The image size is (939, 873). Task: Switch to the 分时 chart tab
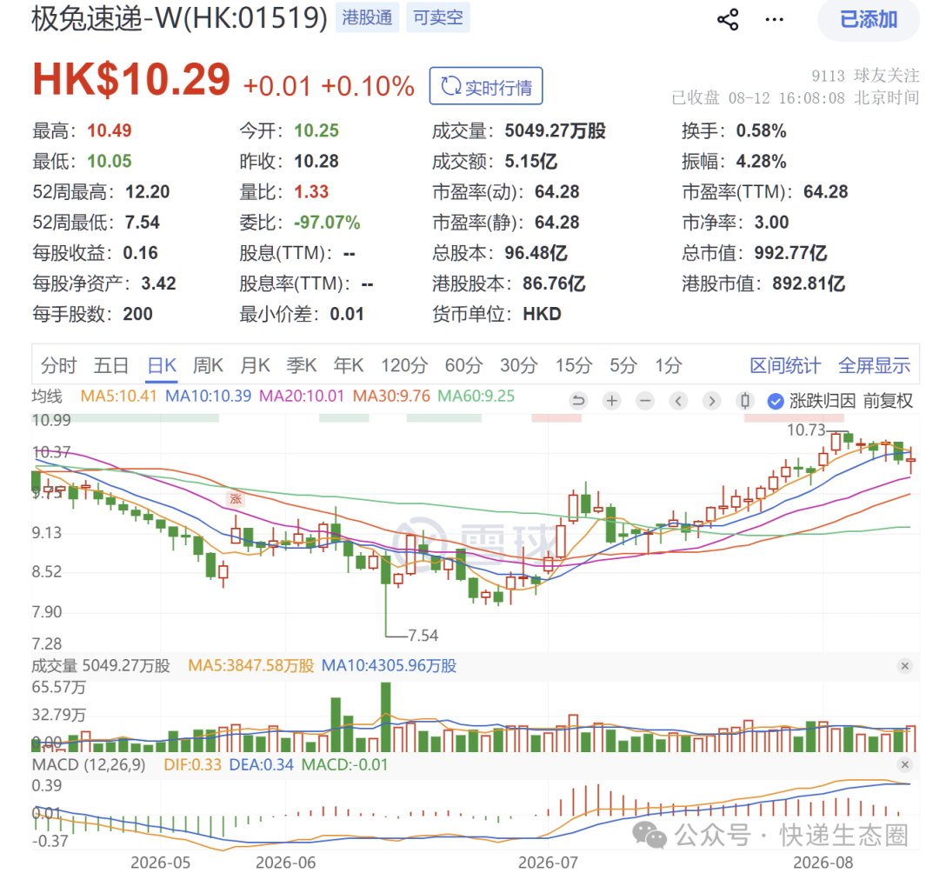pyautogui.click(x=59, y=365)
